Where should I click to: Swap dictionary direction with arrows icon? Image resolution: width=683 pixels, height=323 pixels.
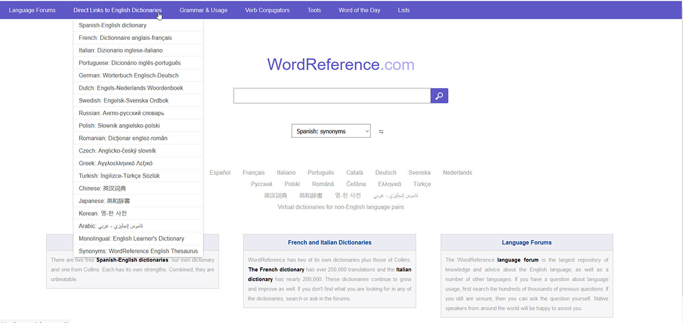click(x=381, y=132)
